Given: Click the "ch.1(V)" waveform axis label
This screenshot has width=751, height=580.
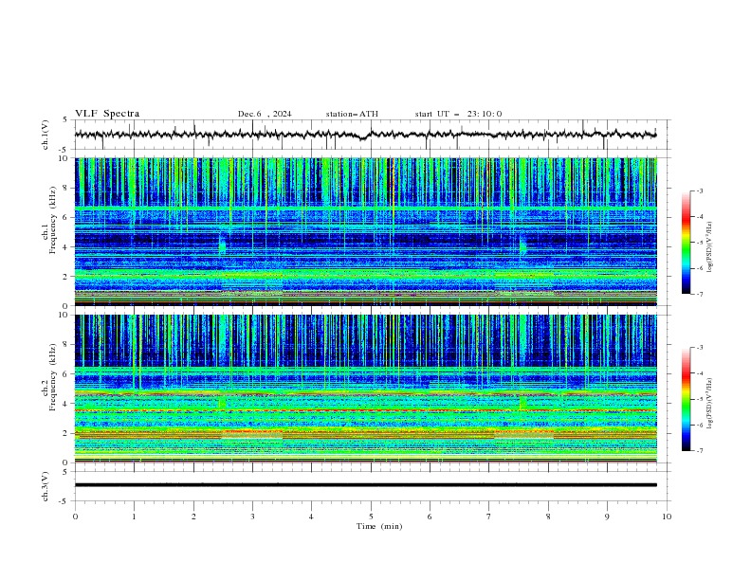Looking at the screenshot, I should [x=46, y=135].
